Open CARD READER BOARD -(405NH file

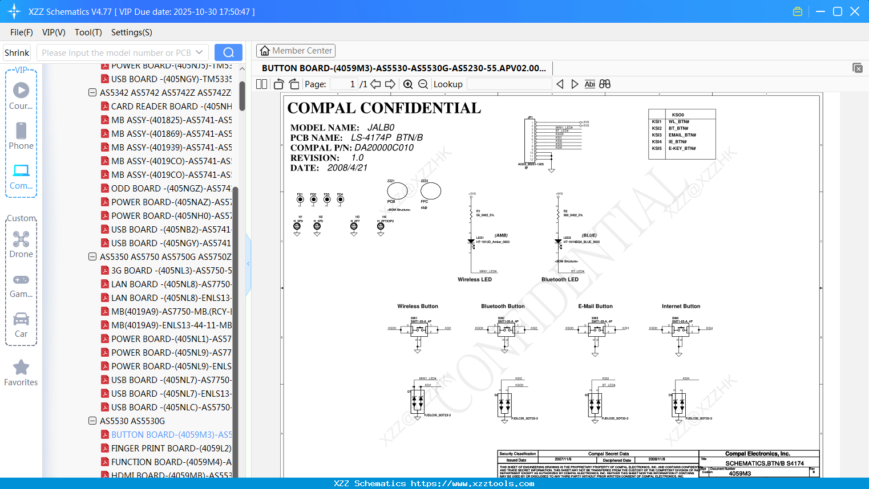pyautogui.click(x=171, y=106)
